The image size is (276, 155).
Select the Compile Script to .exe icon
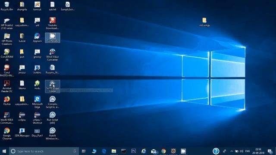[52, 102]
